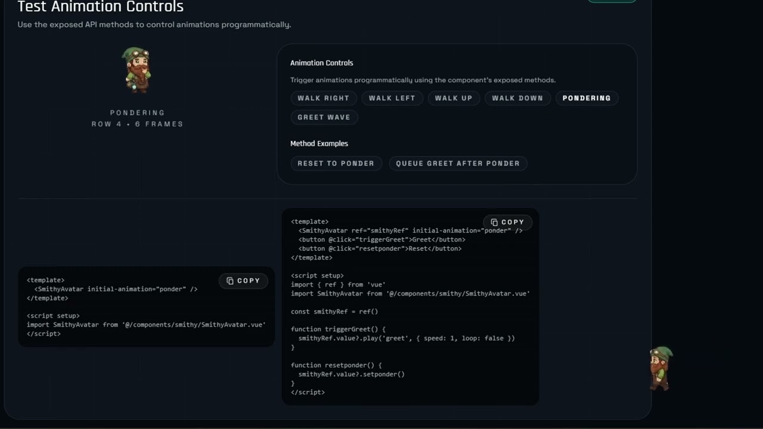Click the copy icon in the basic template snippet
This screenshot has height=429, width=763.
pos(230,281)
